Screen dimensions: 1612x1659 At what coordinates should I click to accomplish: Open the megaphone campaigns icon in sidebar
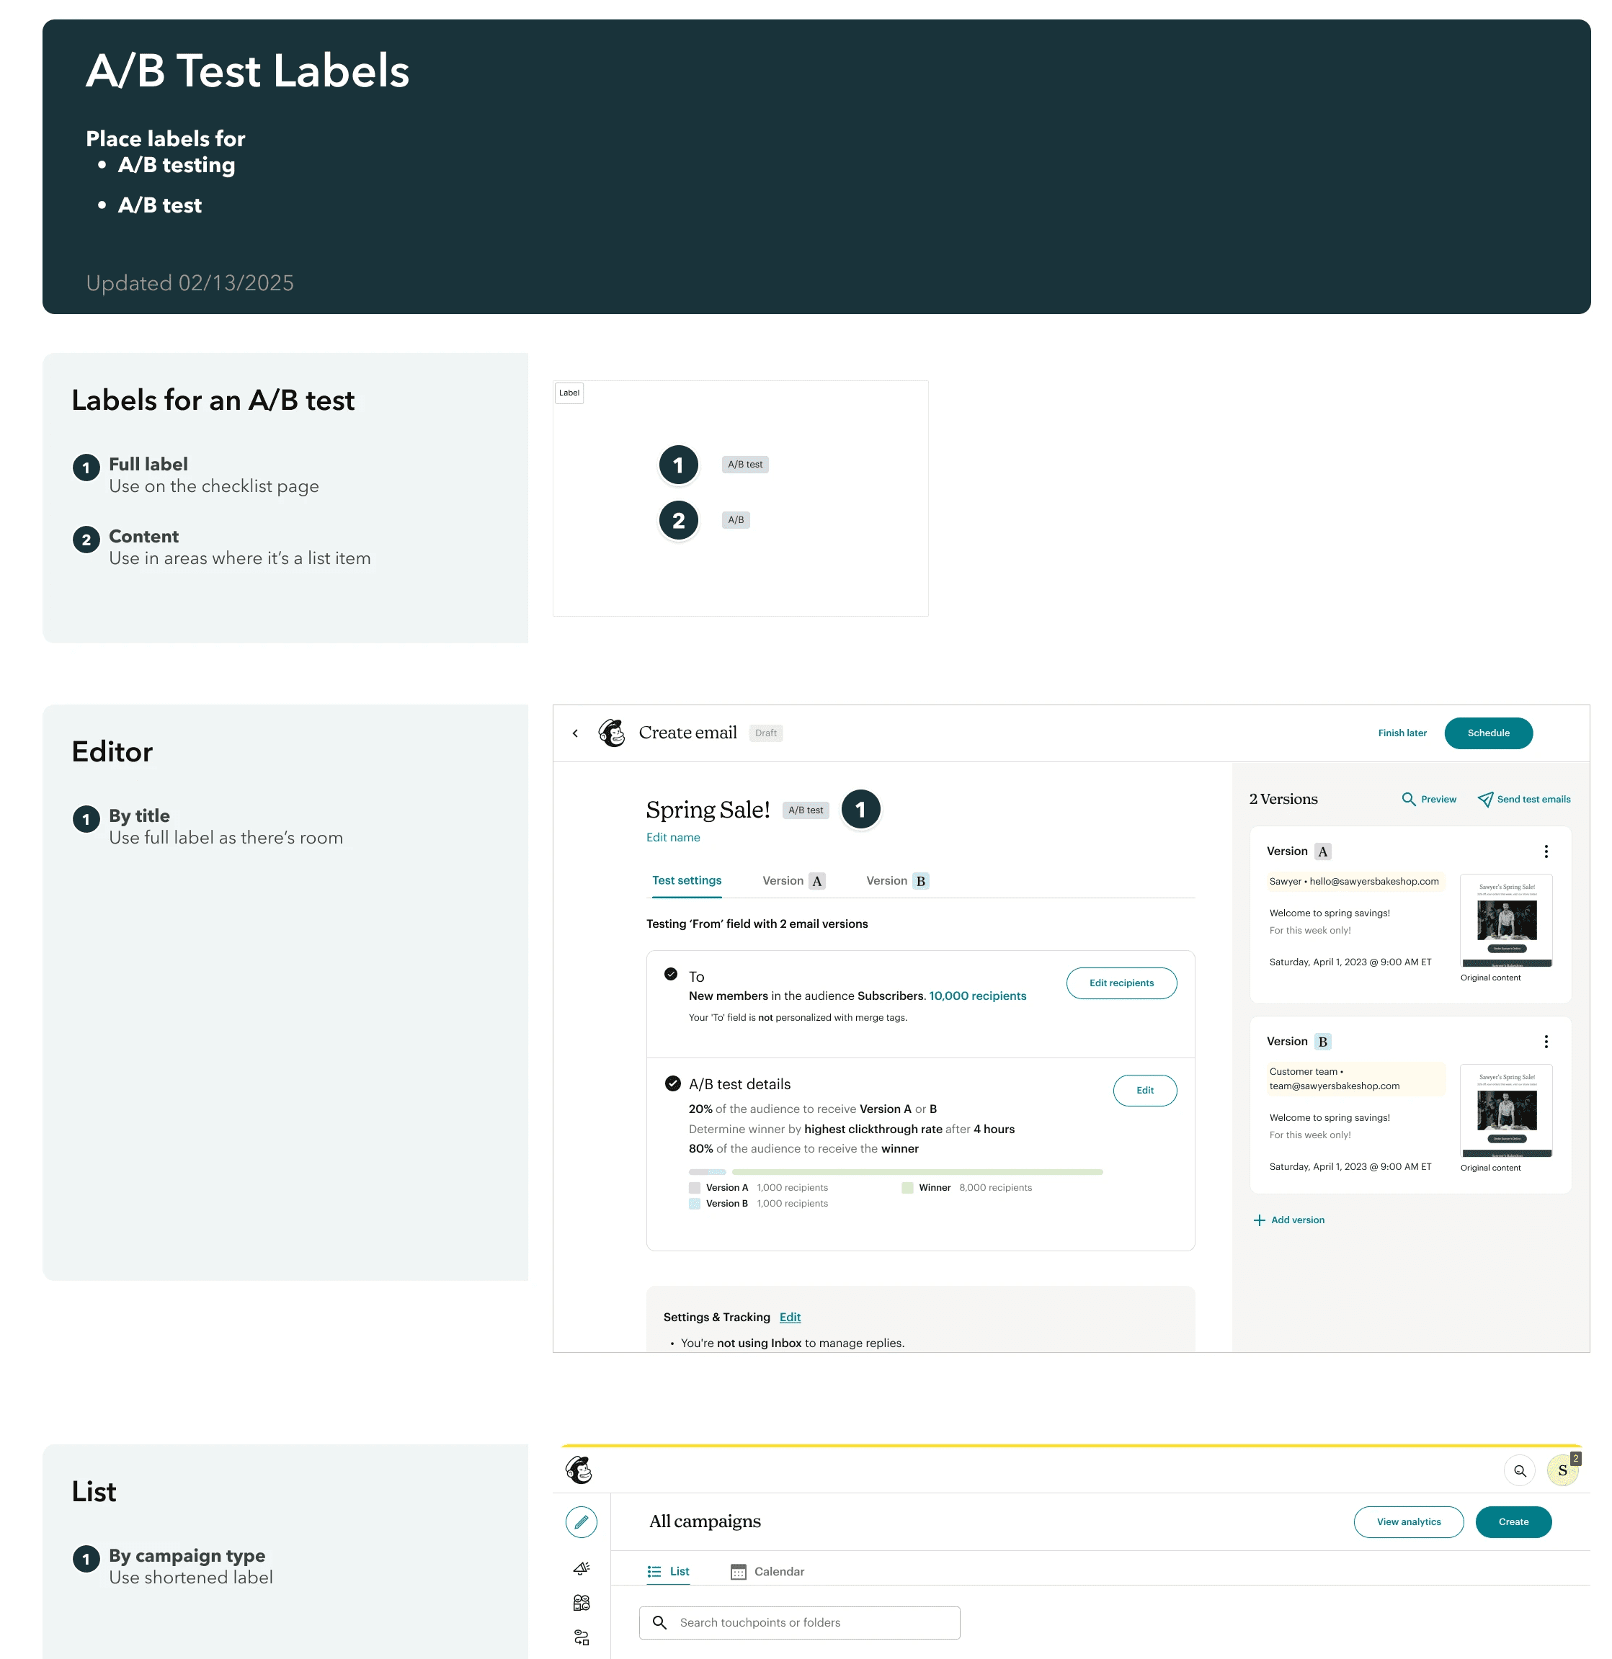(x=582, y=1568)
